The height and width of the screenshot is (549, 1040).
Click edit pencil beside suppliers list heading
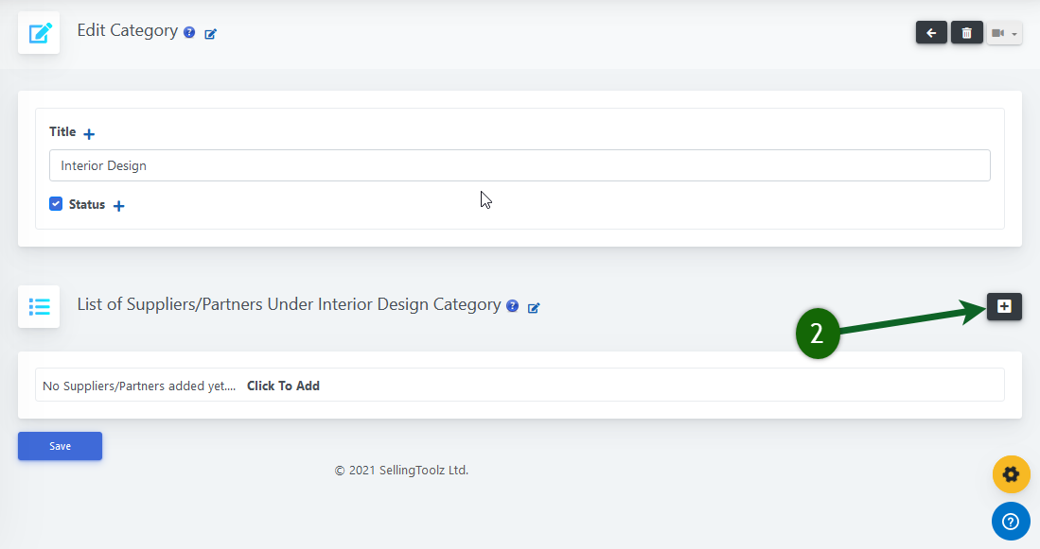pos(534,308)
